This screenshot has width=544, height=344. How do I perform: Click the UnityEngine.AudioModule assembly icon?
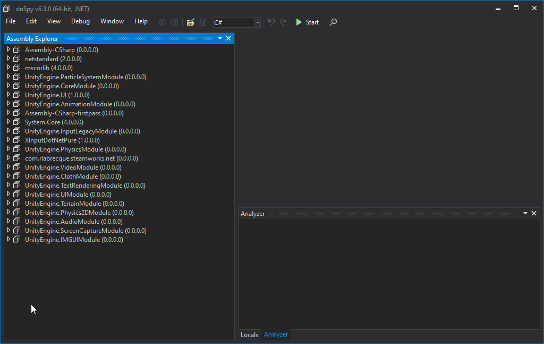coord(16,221)
